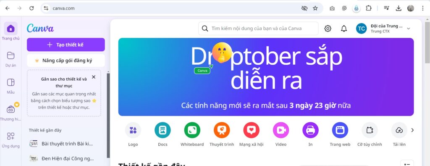The height and width of the screenshot is (166, 430).
Task: Click the sidebar vertical scrollbar
Action: tap(108, 115)
